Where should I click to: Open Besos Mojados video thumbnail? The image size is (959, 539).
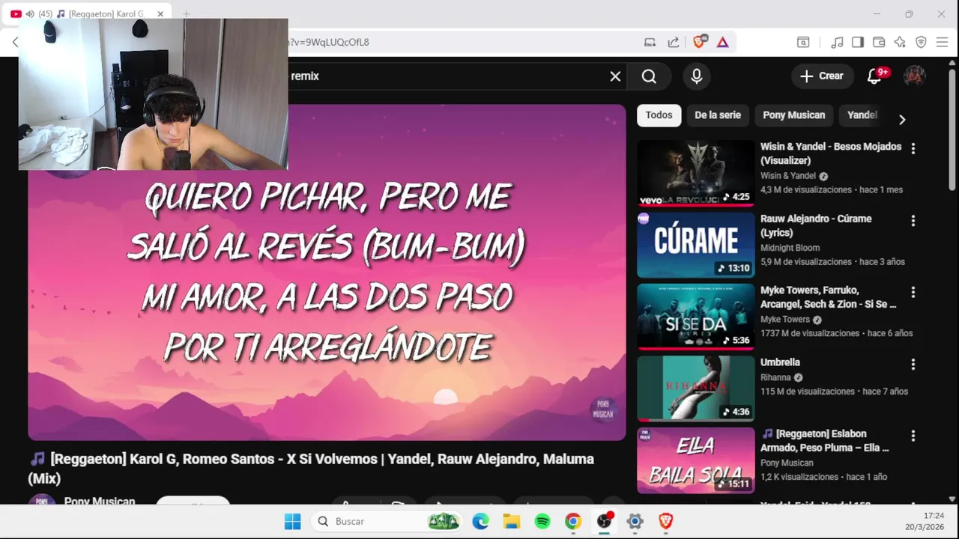click(x=696, y=173)
